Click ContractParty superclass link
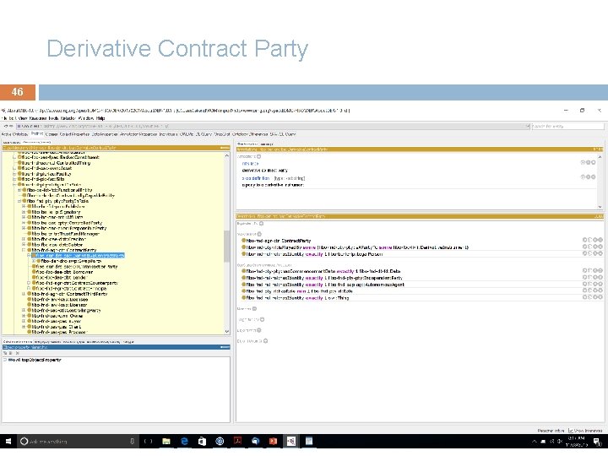 [279, 241]
